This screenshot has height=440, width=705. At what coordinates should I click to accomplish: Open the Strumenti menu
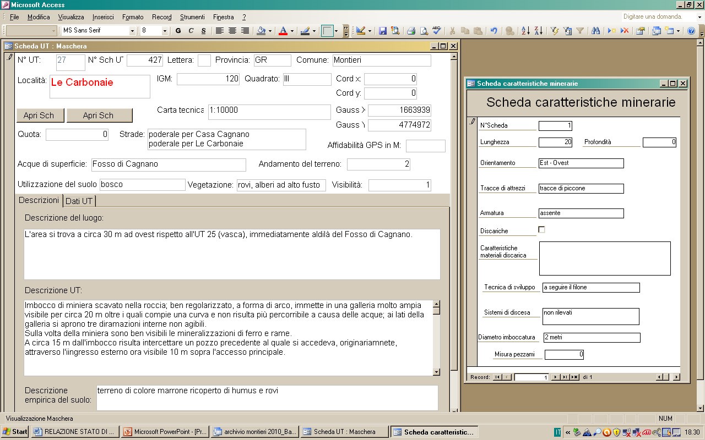(x=192, y=17)
